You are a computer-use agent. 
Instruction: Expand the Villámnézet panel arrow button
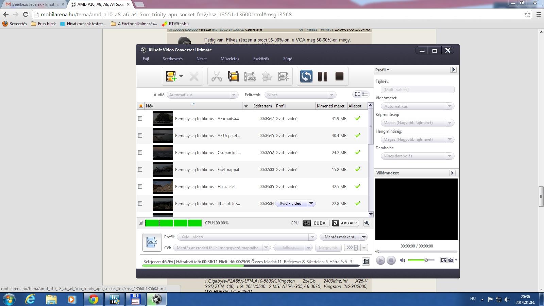click(x=452, y=173)
